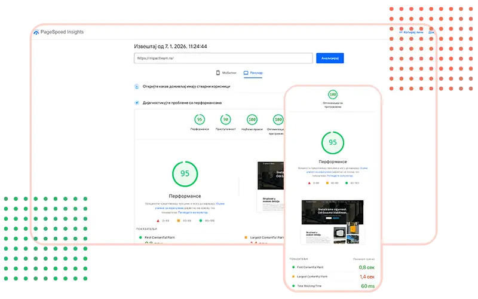Viewport: 478px width, 299px height.
Task: Select the 100 'Најбоље праксе' score gauge
Action: (252, 120)
